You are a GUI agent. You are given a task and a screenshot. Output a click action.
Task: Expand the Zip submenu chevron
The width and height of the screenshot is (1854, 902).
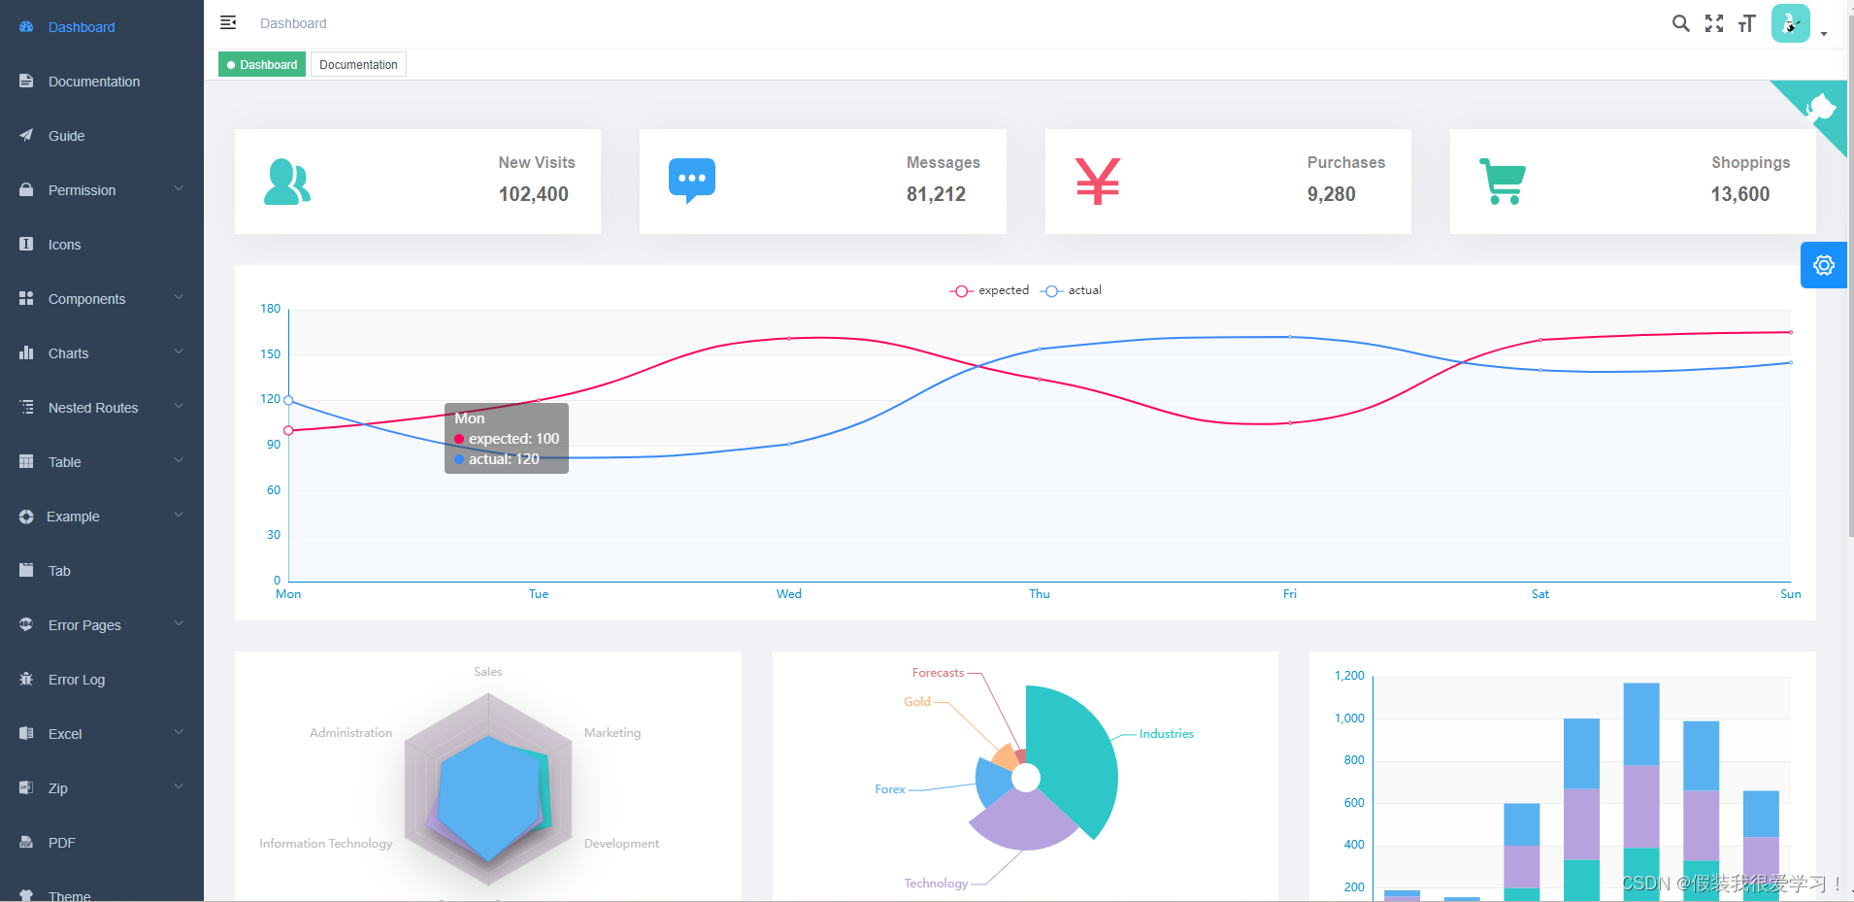click(179, 786)
